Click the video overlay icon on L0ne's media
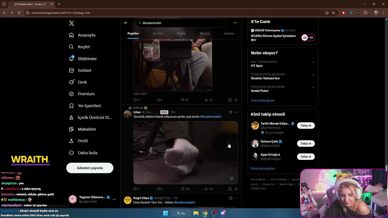Viewport: 388px width, 218px height. coord(232,178)
